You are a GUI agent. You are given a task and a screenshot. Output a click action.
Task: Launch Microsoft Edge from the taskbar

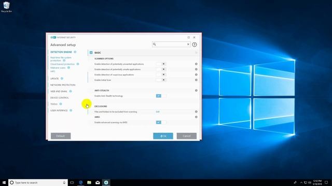[x=81, y=182]
